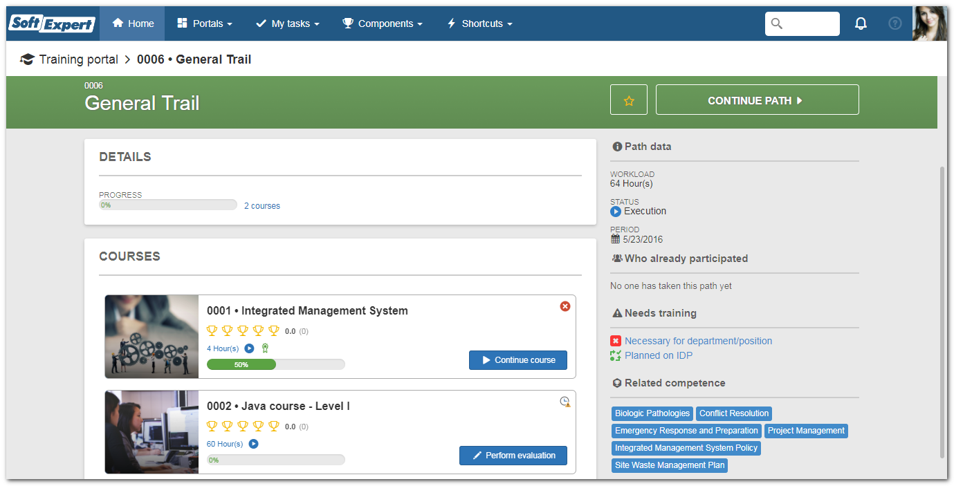Click the 50% progress bar of course 0001

click(276, 364)
